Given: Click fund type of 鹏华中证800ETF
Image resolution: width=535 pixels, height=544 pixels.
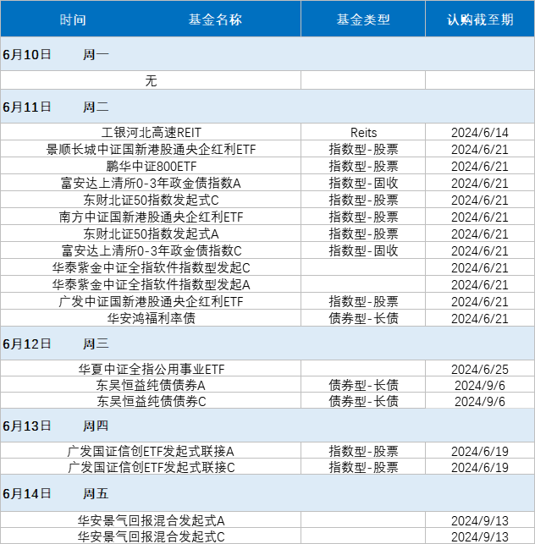Looking at the screenshot, I should (363, 166).
